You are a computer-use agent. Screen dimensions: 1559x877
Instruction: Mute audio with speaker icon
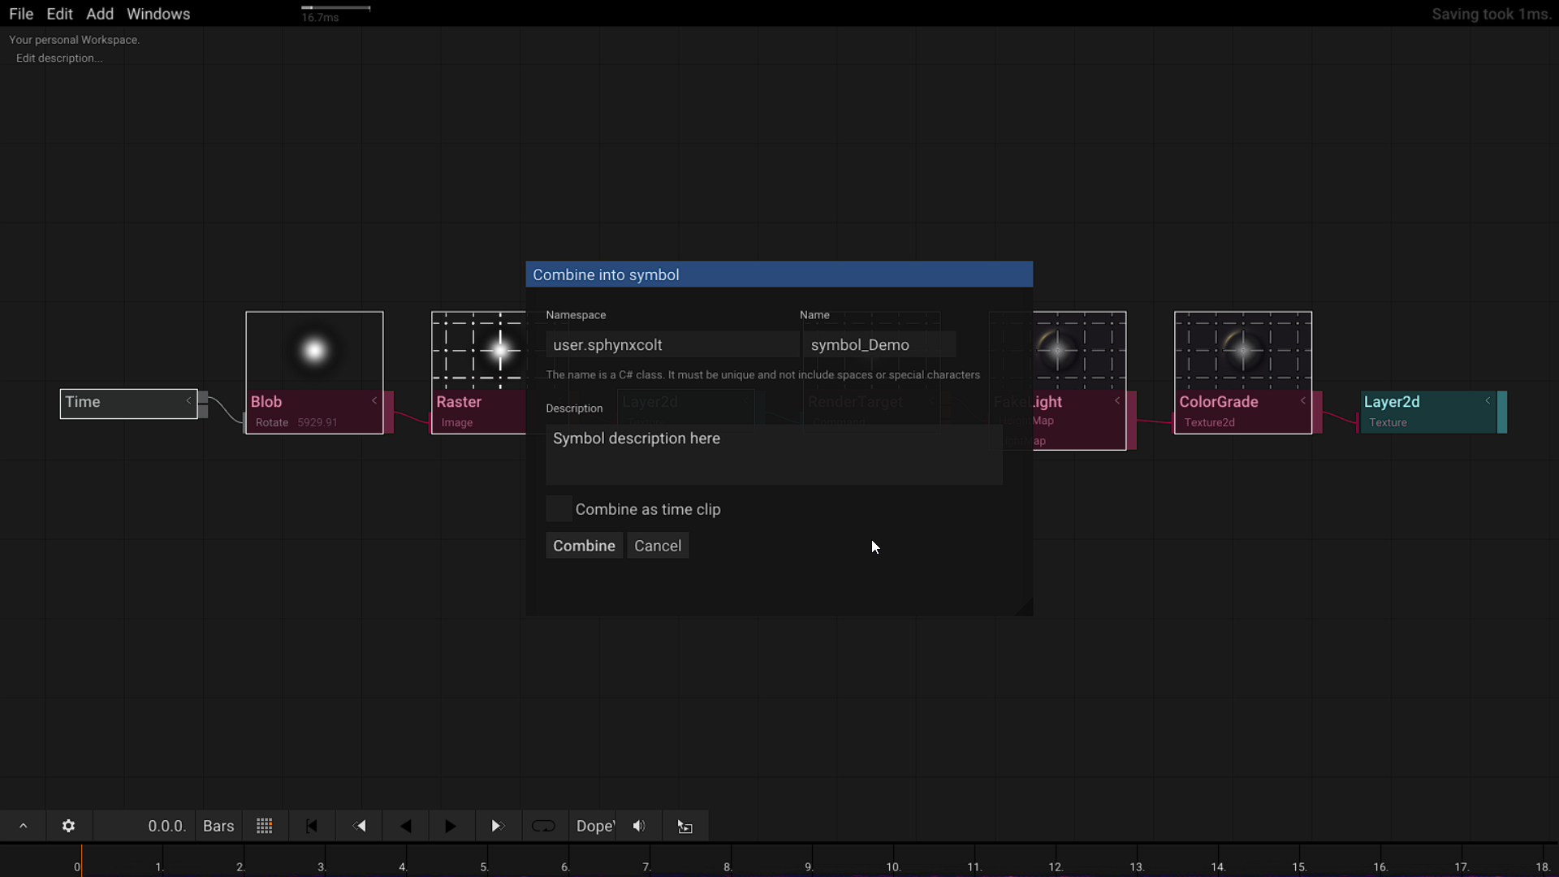coord(639,826)
